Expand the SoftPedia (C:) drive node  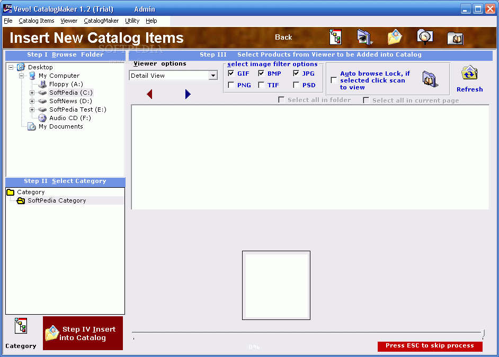point(32,93)
